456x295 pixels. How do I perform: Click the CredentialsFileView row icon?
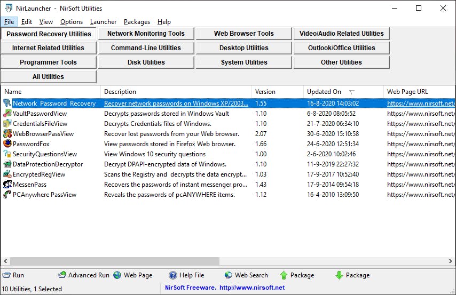click(7, 124)
